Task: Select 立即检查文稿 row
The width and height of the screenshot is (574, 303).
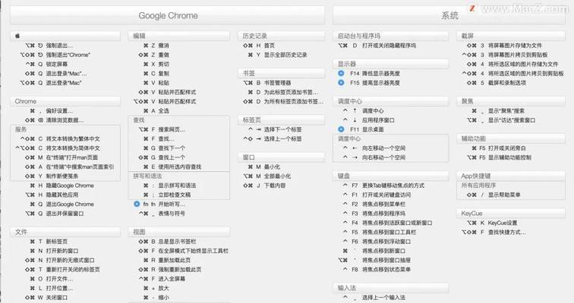Action: point(167,195)
